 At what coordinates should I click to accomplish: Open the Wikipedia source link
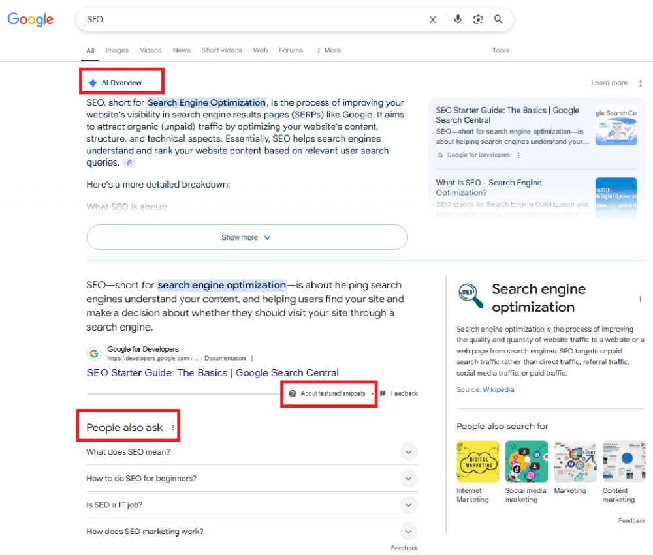(498, 389)
